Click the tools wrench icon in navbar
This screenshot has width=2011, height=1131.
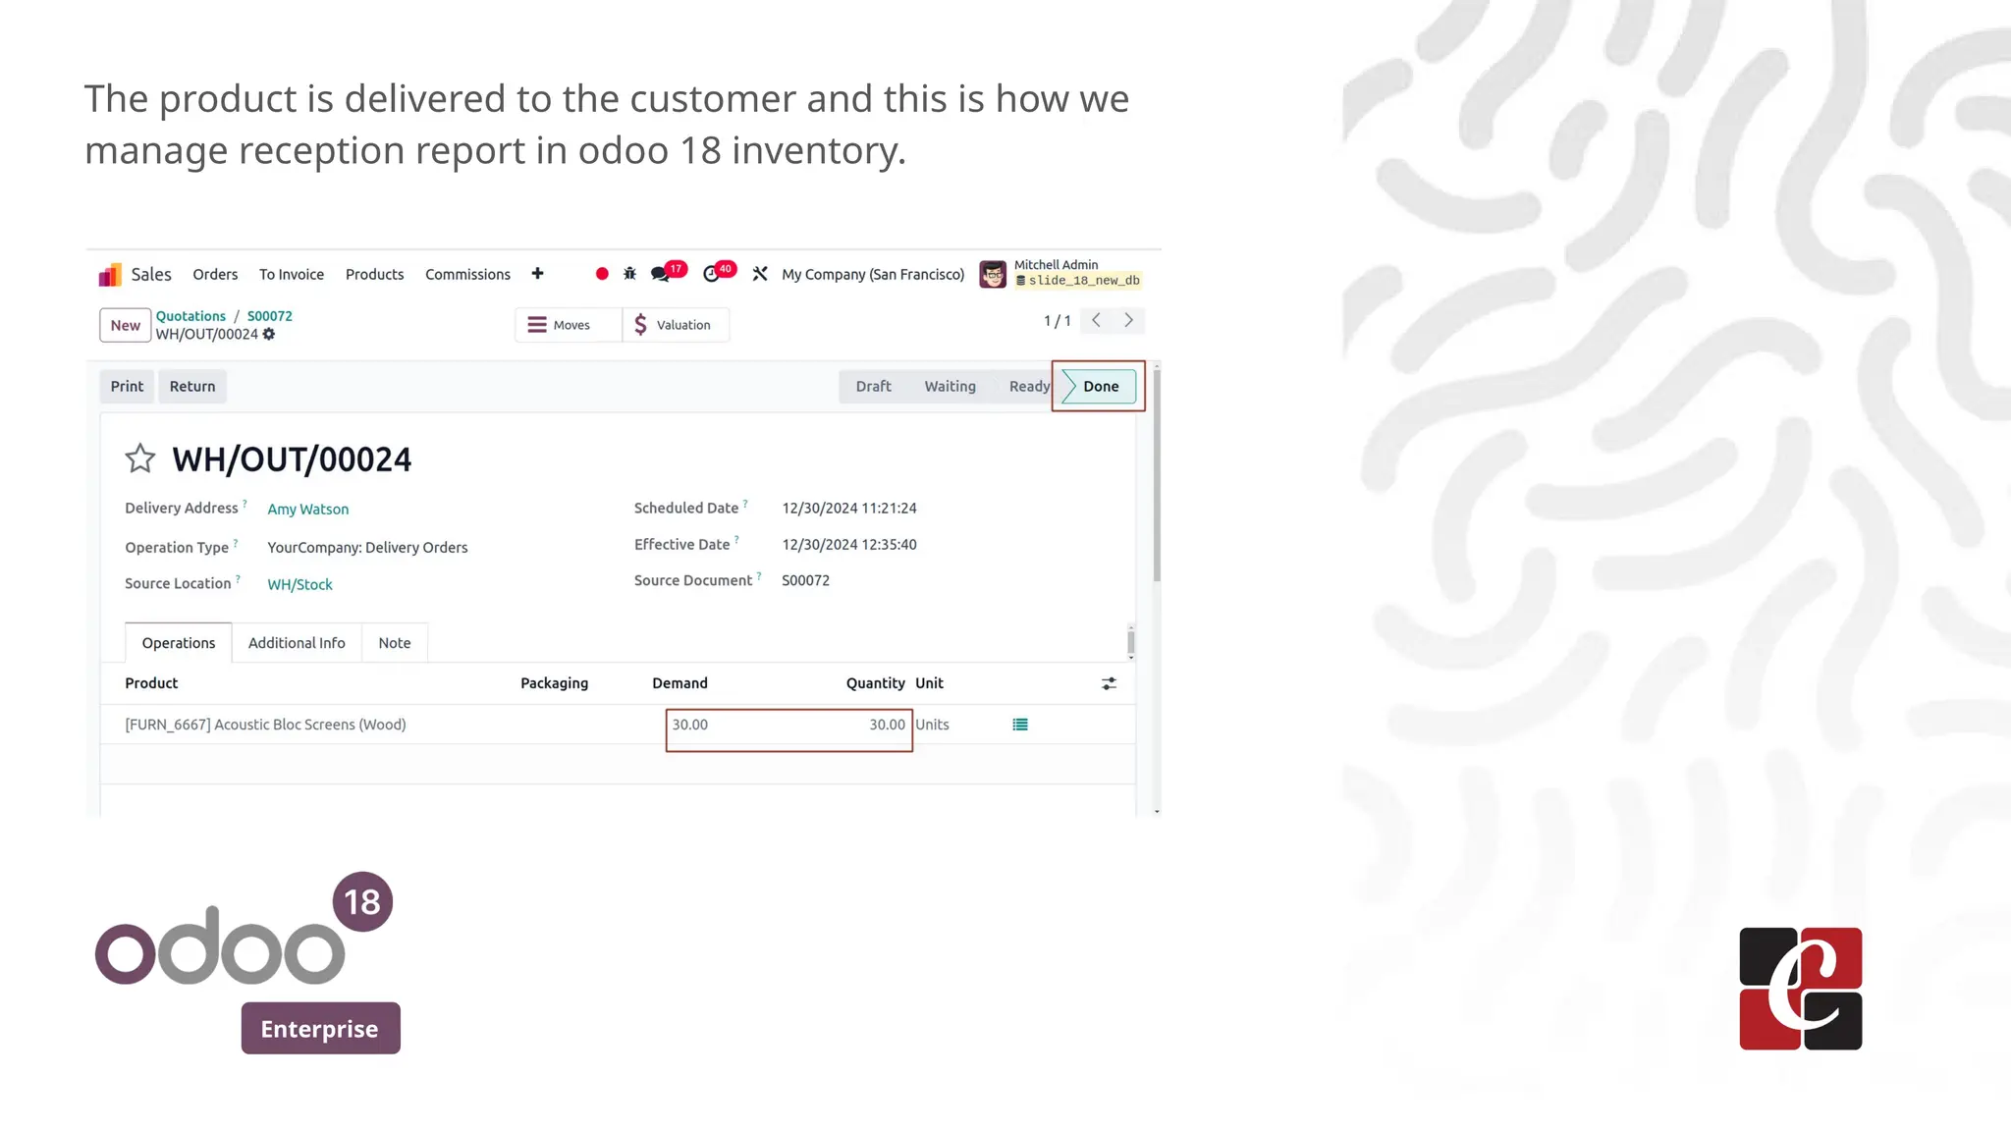click(x=760, y=274)
